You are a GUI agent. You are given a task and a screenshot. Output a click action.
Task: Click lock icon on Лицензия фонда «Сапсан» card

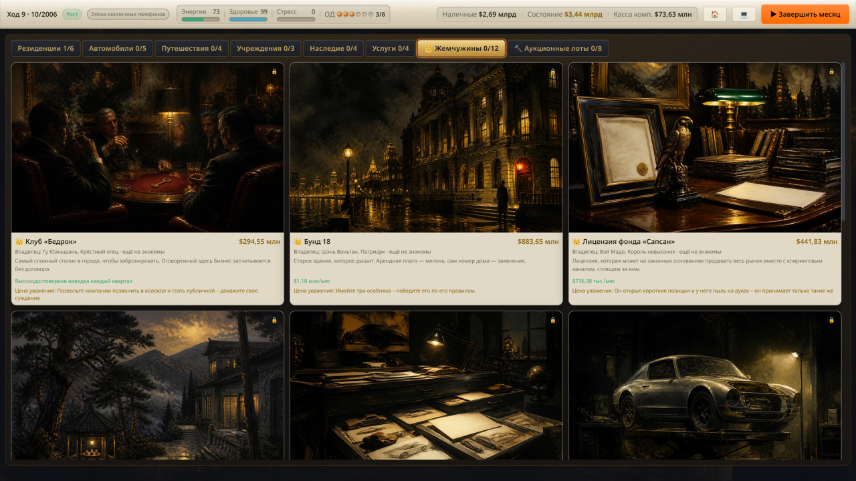831,71
